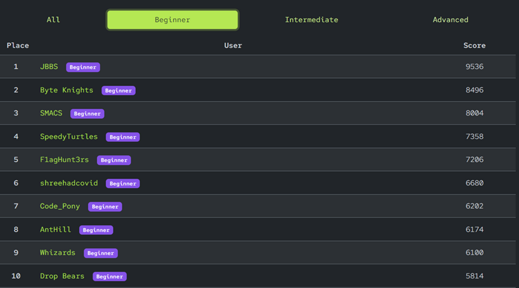519x288 pixels.
Task: Click the 9536 score for JBBS
Action: (x=474, y=67)
